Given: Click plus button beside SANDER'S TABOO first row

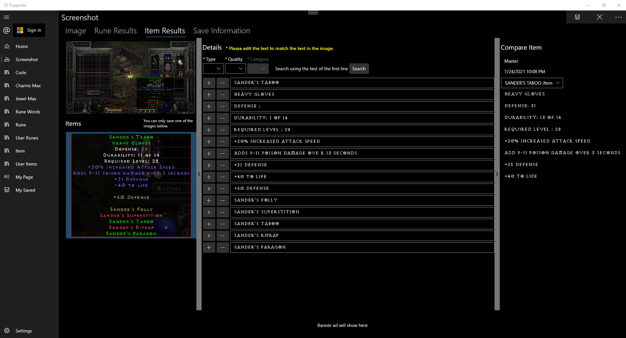Looking at the screenshot, I should 209,83.
